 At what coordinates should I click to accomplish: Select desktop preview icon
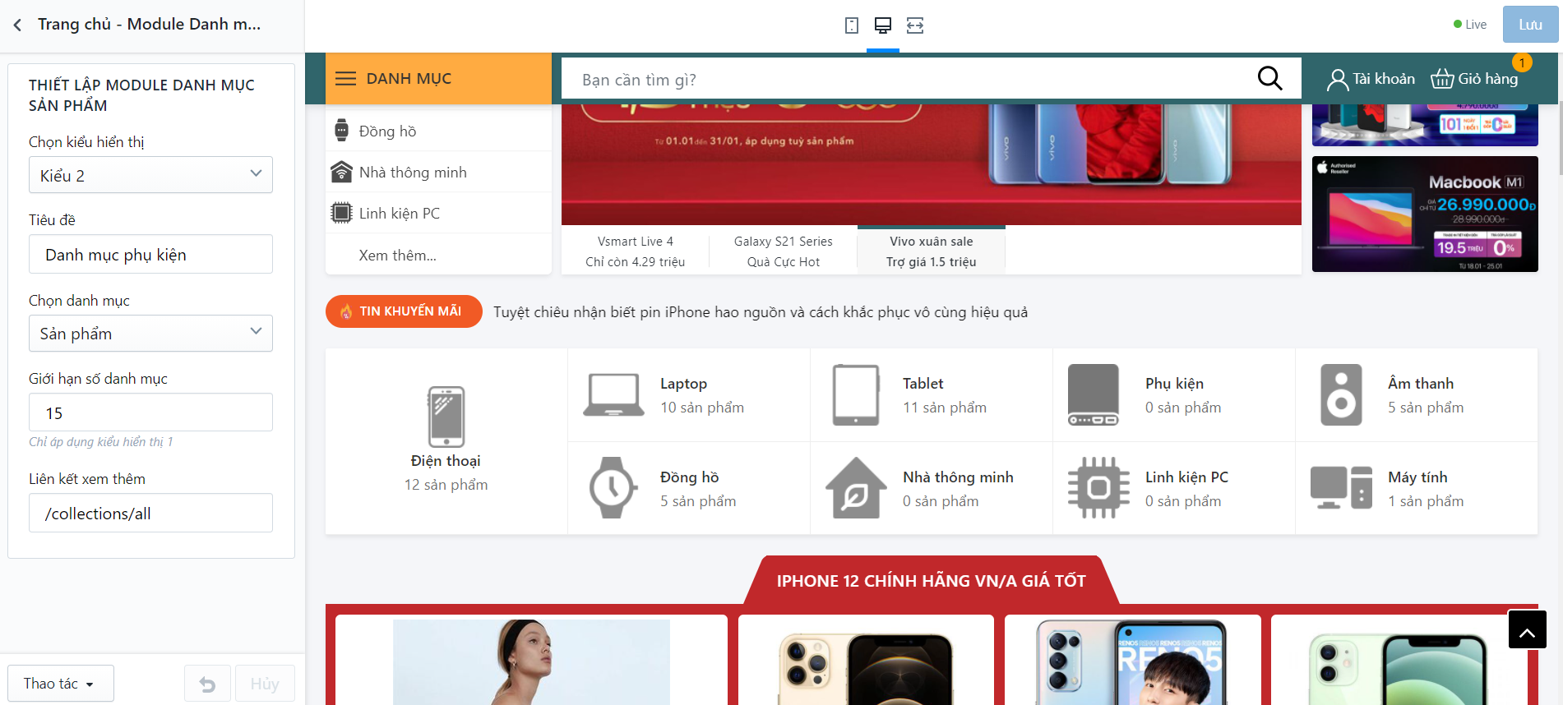pyautogui.click(x=883, y=25)
